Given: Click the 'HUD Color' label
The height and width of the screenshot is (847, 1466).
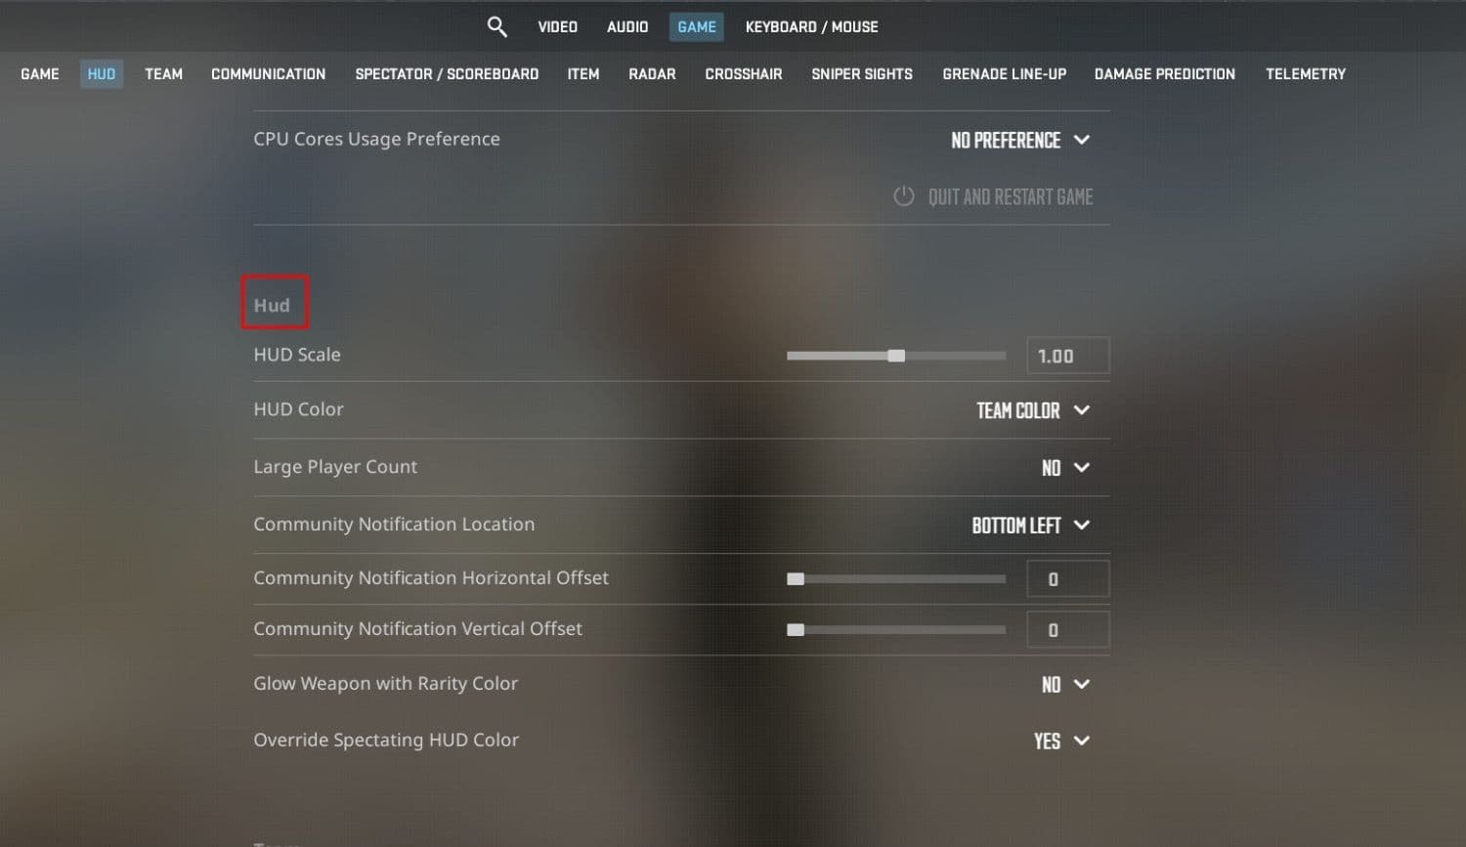Looking at the screenshot, I should [298, 409].
